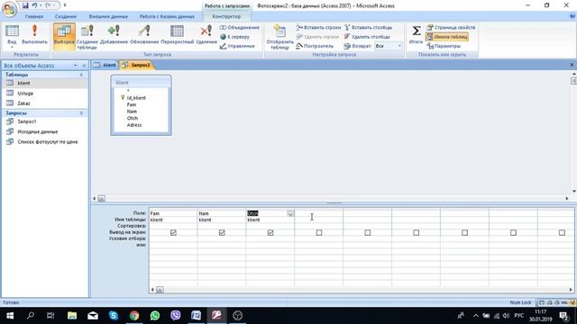
Task: Save with quick access toolbar icon
Action: coord(25,5)
